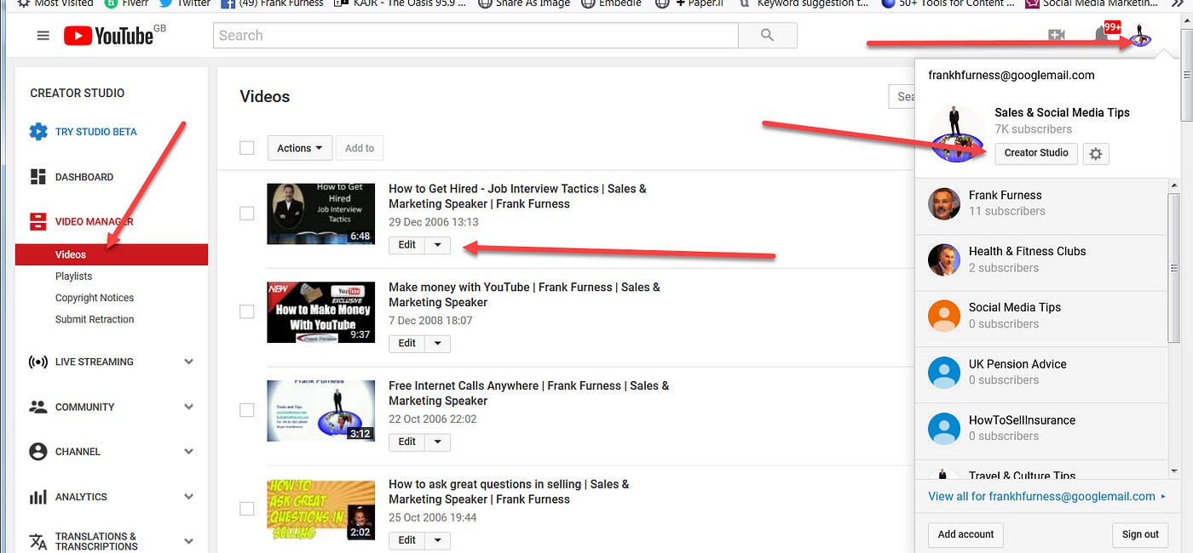This screenshot has width=1193, height=553.
Task: Open Edit dropdown arrow for Free Internet Calls
Action: coord(438,442)
